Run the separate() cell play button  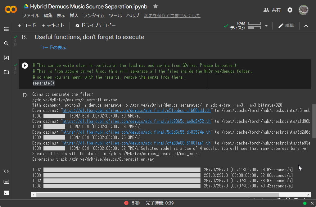25,65
